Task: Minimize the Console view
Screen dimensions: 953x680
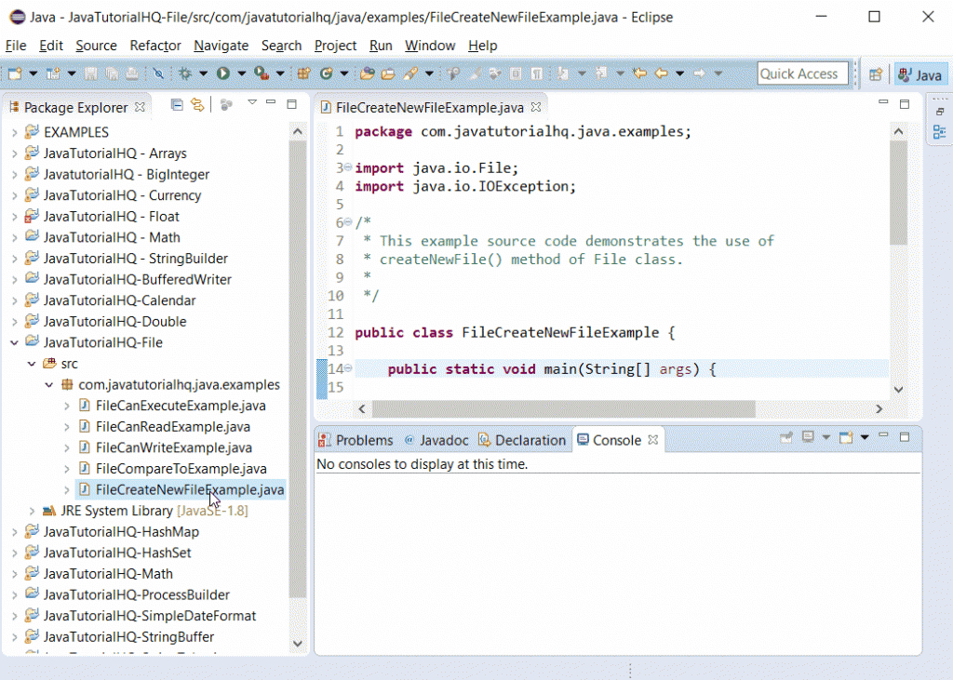Action: 883,435
